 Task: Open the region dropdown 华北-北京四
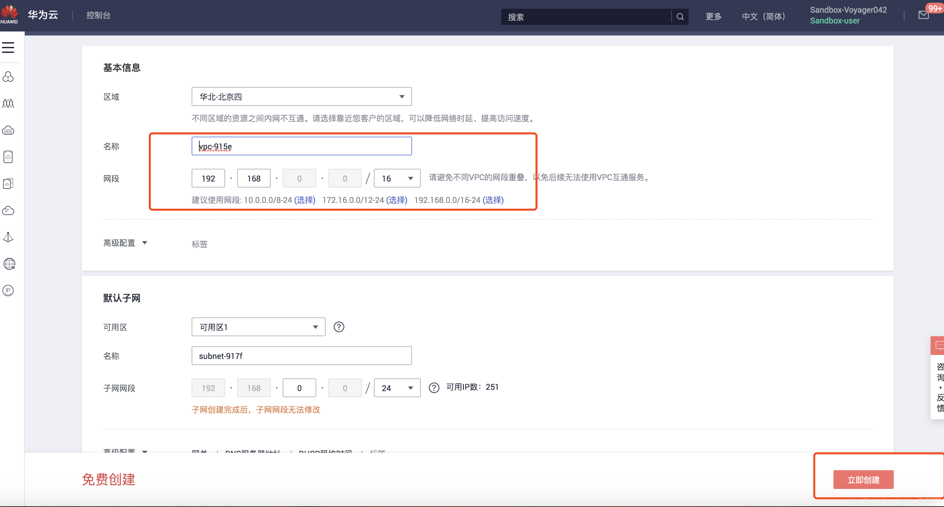301,97
